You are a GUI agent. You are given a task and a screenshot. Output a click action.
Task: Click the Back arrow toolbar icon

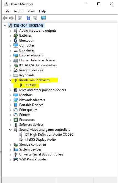point(5,18)
